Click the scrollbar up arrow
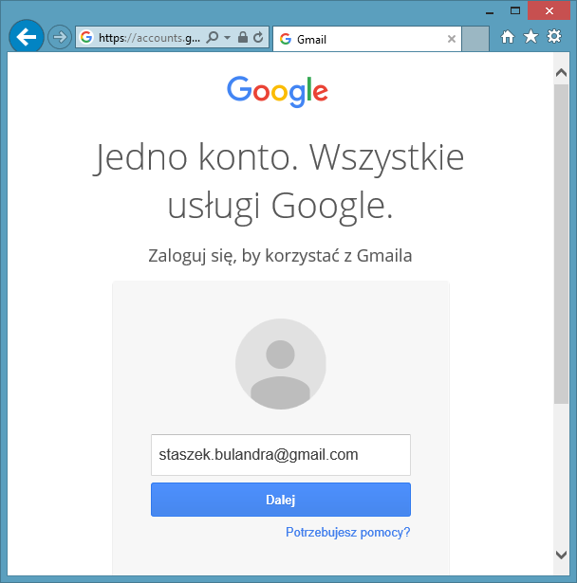 (561, 71)
